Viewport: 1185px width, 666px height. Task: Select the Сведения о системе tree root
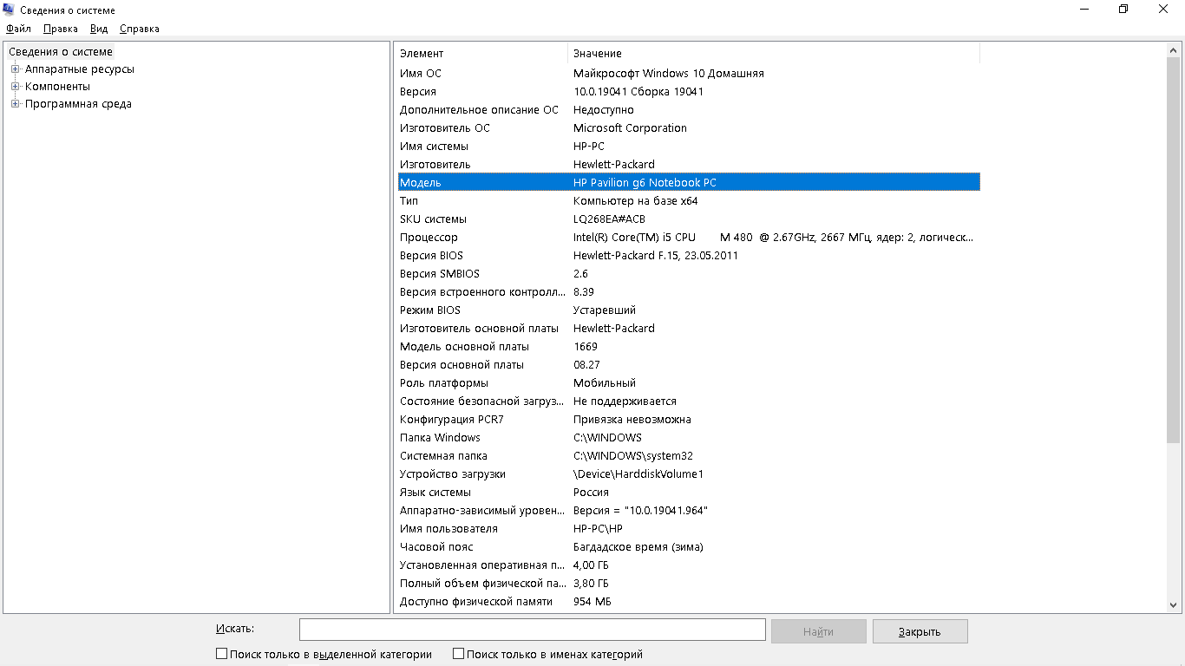point(61,52)
